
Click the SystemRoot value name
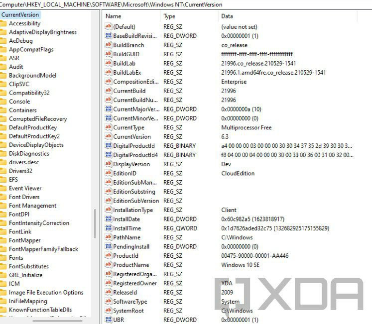point(128,311)
